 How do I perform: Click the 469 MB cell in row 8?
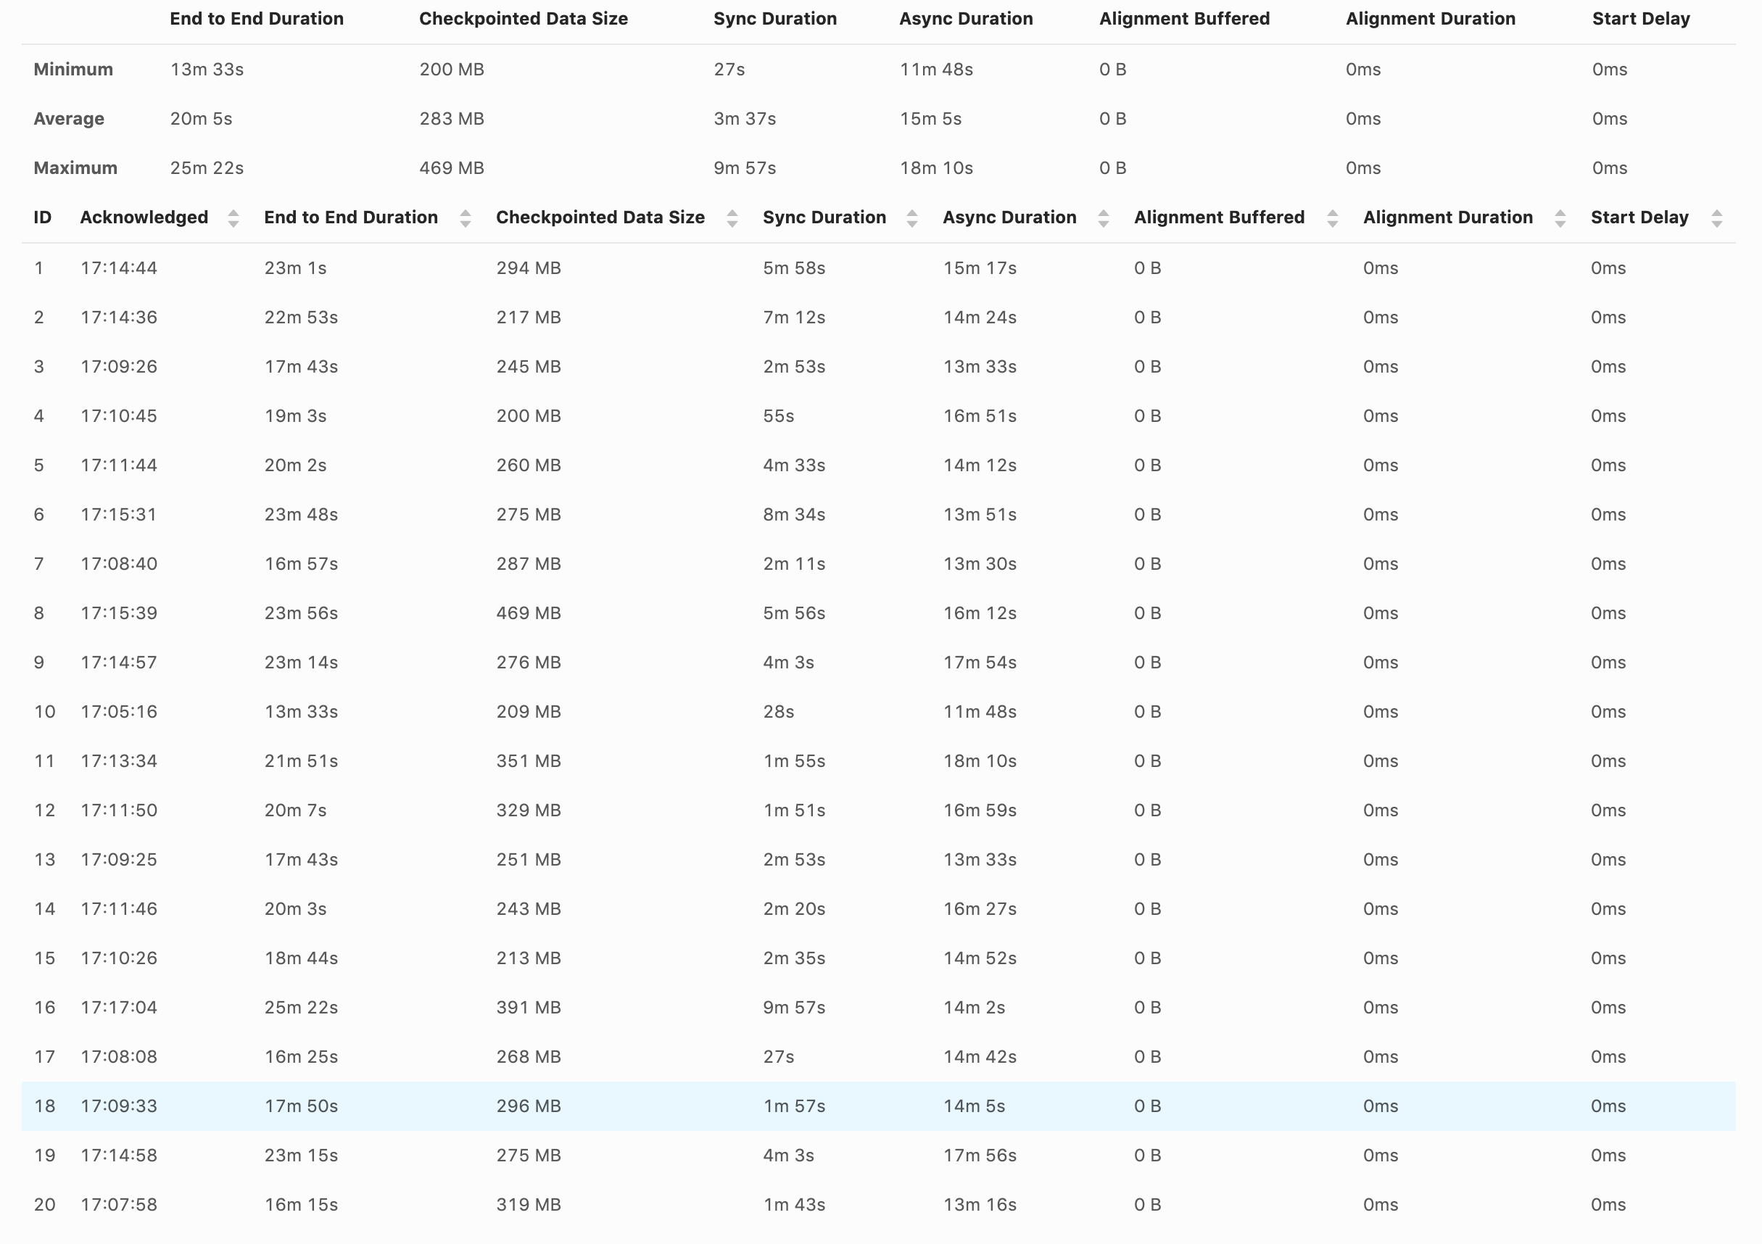point(528,613)
